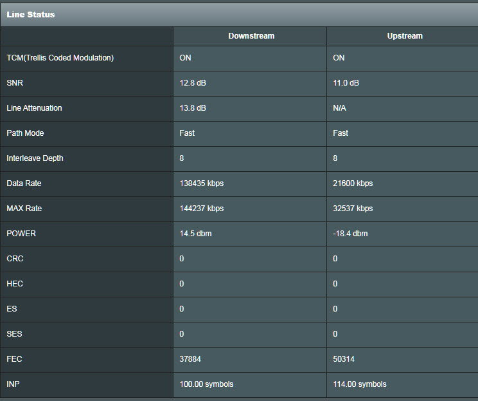Select the 114.00 symbols INP value

[360, 384]
